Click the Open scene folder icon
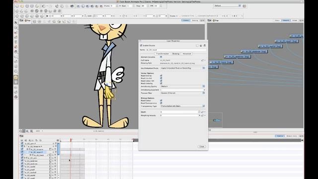The height and width of the screenshot is (179, 318). [22, 6]
